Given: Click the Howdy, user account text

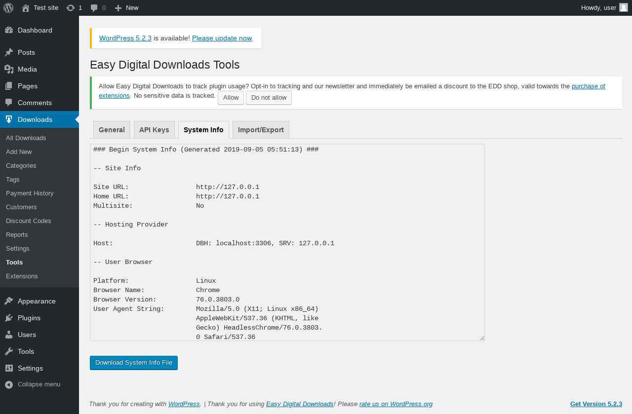Looking at the screenshot, I should 598,7.
